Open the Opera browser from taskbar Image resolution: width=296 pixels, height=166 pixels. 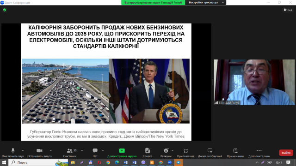click(99, 162)
